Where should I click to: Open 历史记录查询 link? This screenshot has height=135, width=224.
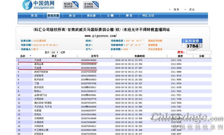[x=155, y=49]
